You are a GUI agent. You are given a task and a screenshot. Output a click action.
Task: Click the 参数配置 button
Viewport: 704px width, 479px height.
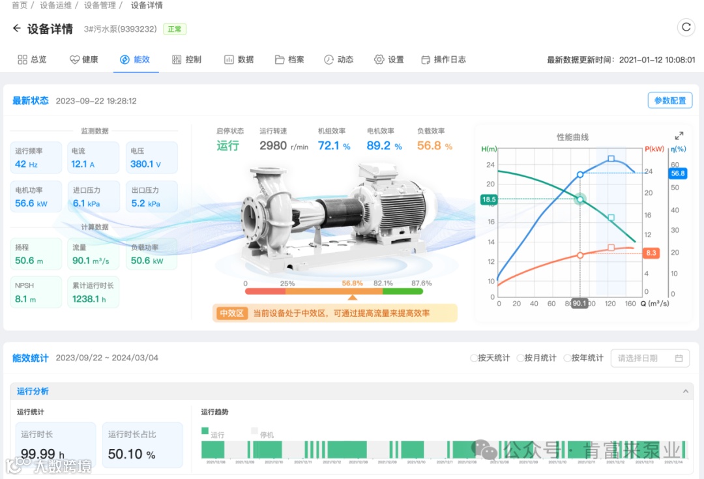pyautogui.click(x=670, y=100)
